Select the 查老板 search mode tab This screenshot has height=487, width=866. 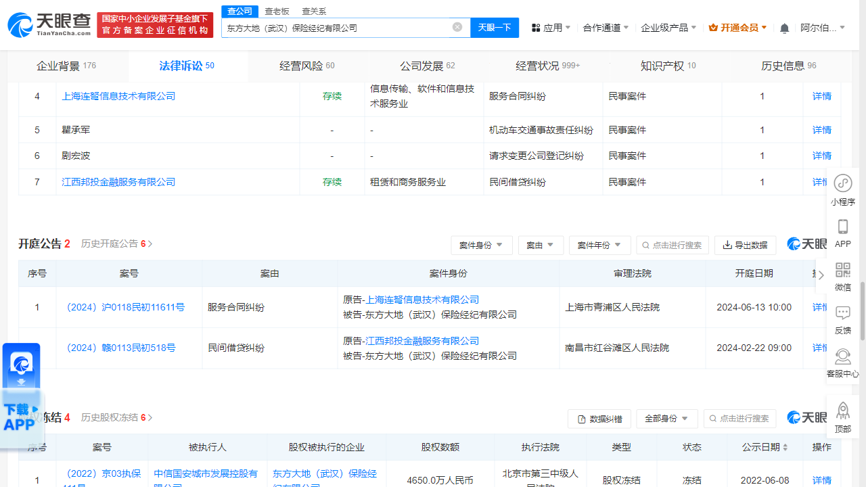277,11
